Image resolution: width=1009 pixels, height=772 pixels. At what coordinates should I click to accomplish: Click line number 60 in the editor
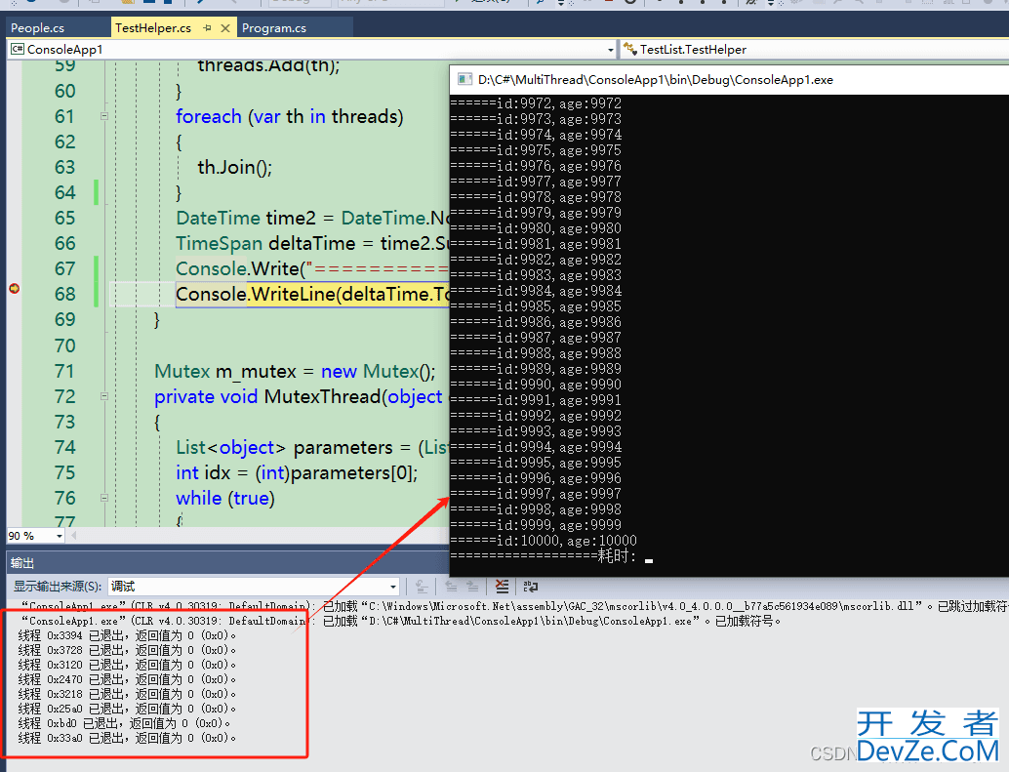pos(65,91)
